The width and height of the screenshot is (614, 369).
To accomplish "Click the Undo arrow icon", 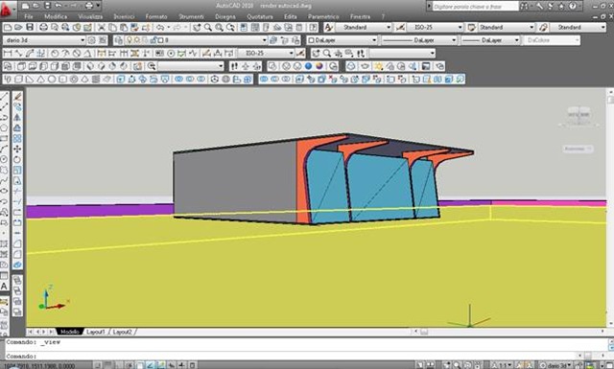I will pos(160,27).
